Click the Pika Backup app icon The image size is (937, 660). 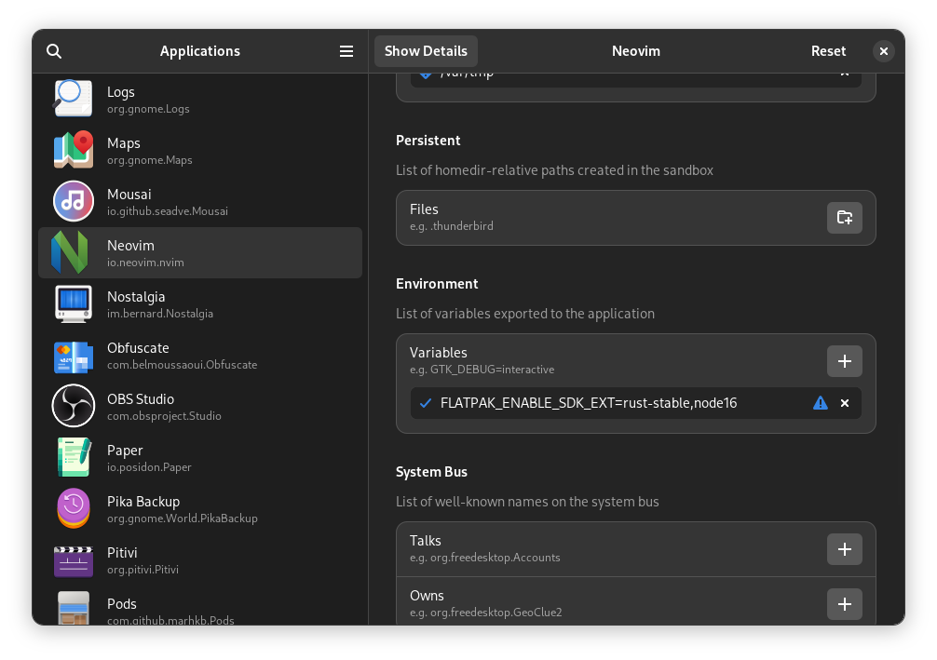pos(73,508)
